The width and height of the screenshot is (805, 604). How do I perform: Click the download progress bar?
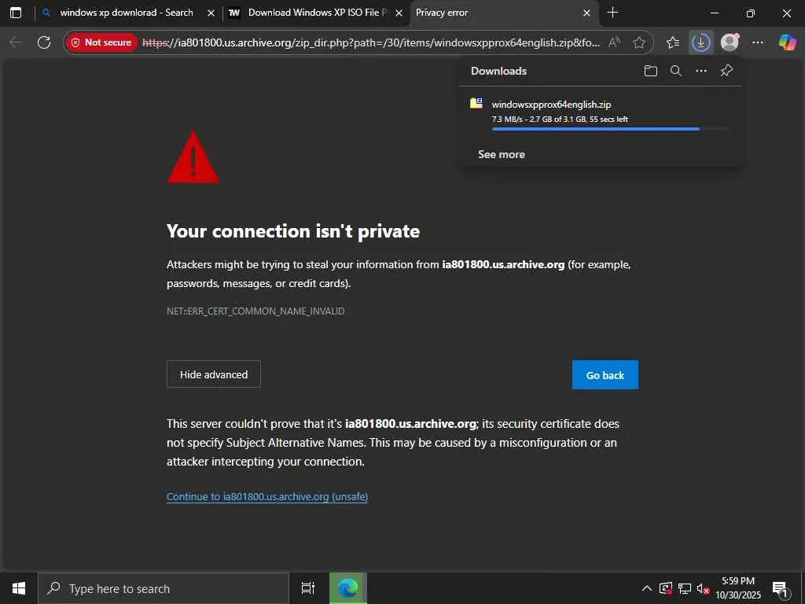(610, 129)
